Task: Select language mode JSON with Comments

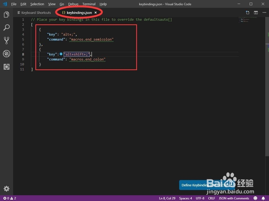Action: pos(234,198)
